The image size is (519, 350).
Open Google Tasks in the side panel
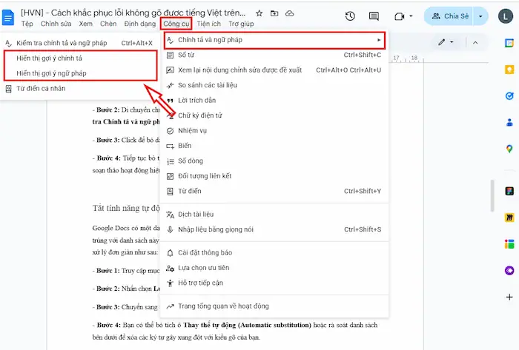tap(509, 96)
